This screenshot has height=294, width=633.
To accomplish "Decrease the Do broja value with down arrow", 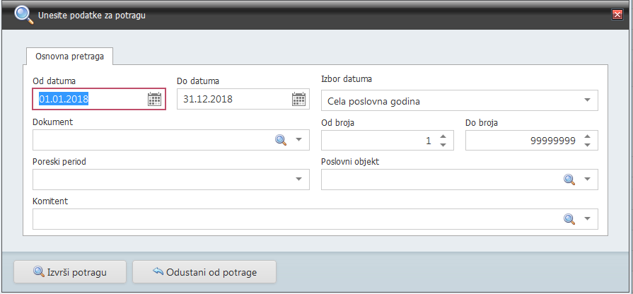I will click(x=587, y=145).
